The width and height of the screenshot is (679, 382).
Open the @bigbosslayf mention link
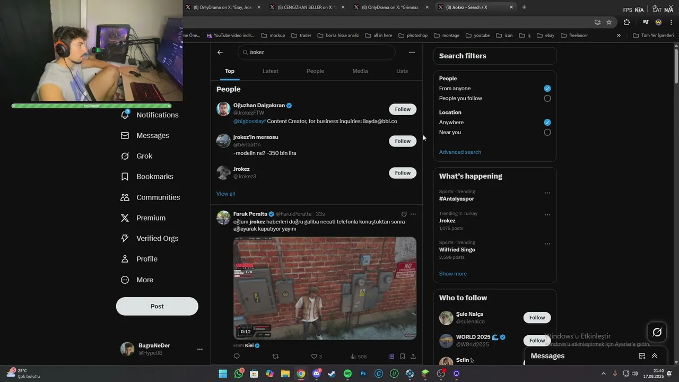(249, 121)
